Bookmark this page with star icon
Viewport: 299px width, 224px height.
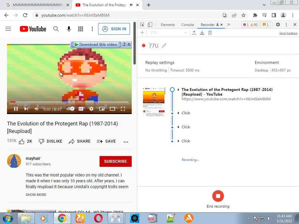pyautogui.click(x=244, y=15)
